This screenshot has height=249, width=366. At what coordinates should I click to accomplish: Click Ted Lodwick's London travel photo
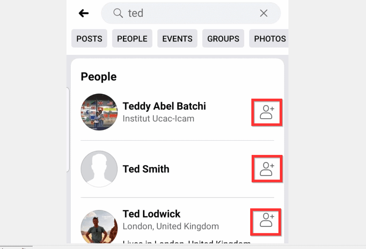[x=99, y=225]
